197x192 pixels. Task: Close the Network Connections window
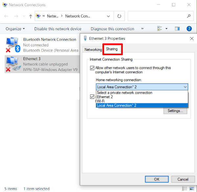[x=189, y=5]
